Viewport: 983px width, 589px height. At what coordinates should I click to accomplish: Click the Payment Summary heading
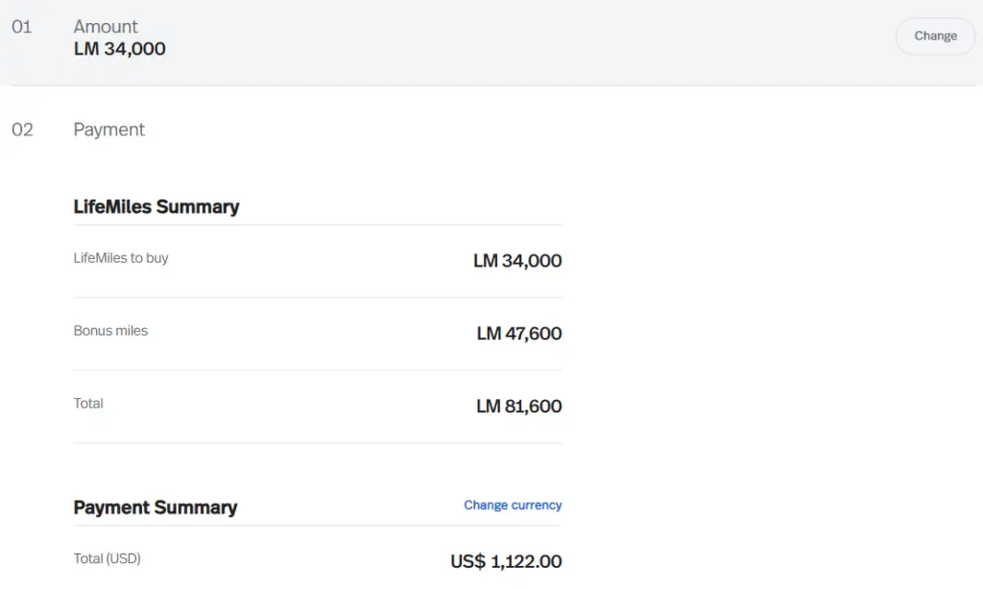[x=156, y=507]
